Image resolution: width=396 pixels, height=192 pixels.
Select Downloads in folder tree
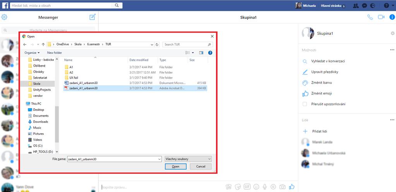pyautogui.click(x=40, y=122)
